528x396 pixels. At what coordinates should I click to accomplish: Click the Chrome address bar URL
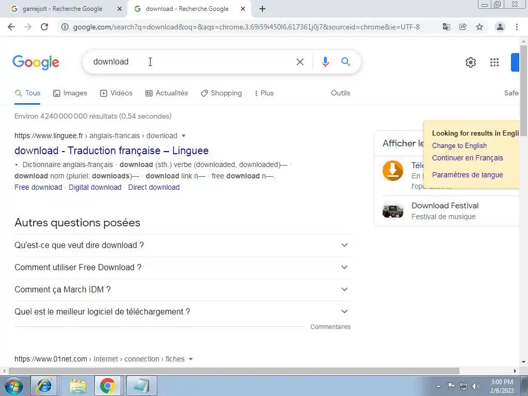point(246,27)
